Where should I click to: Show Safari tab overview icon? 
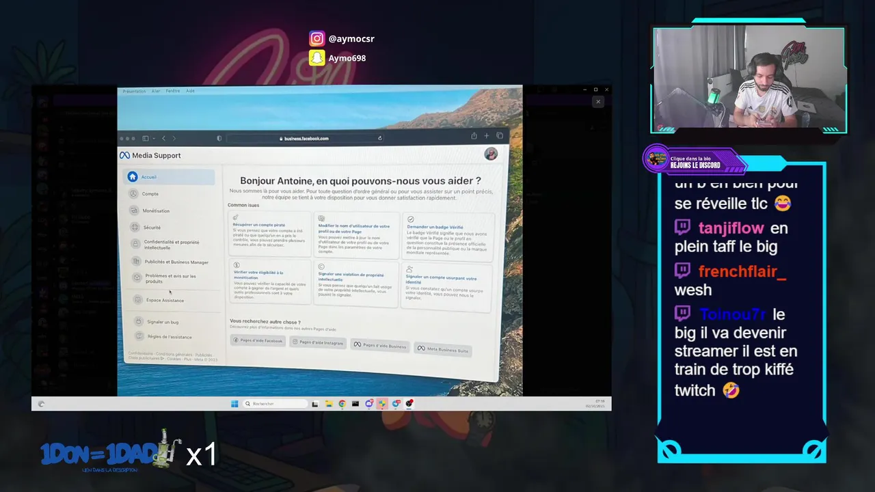[x=500, y=136]
